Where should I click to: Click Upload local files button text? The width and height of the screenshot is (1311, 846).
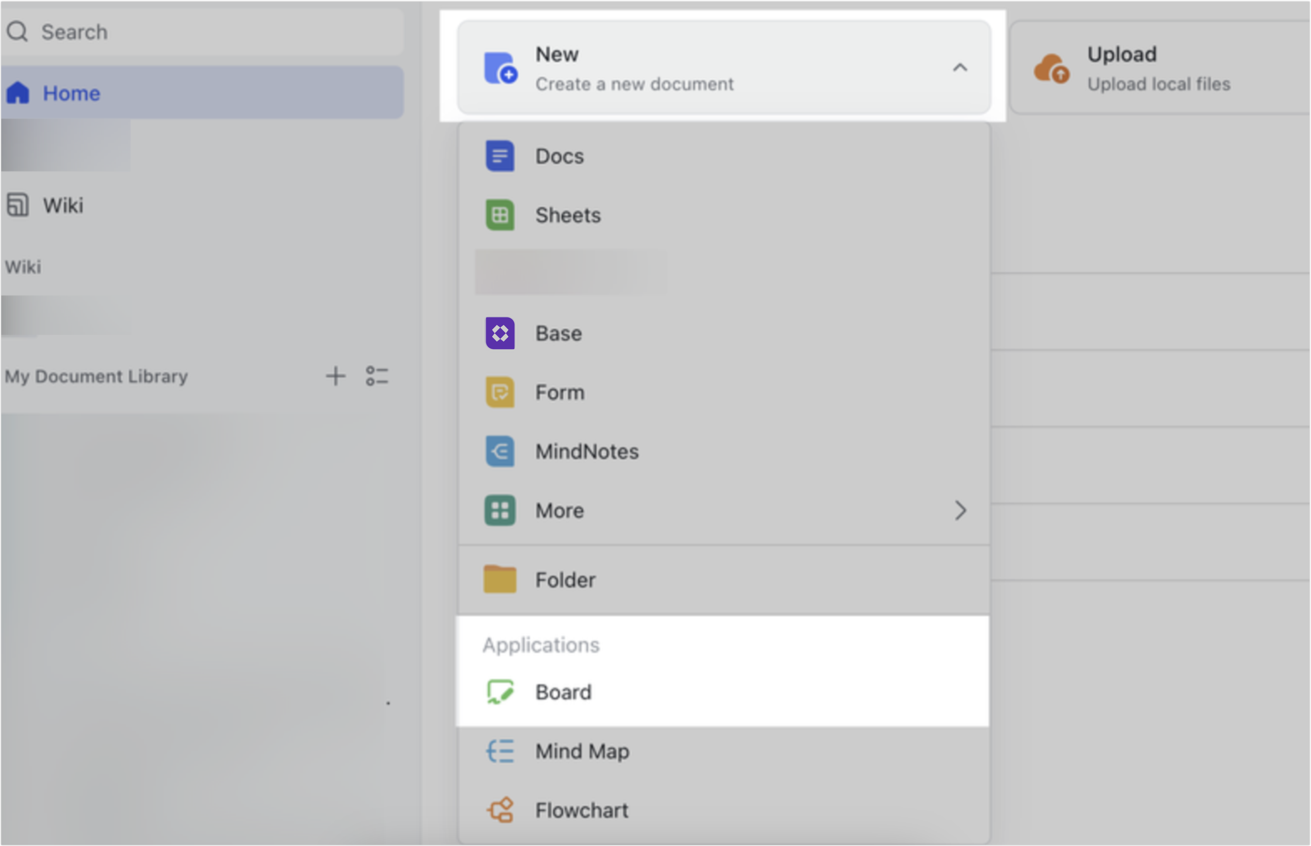[x=1159, y=84]
